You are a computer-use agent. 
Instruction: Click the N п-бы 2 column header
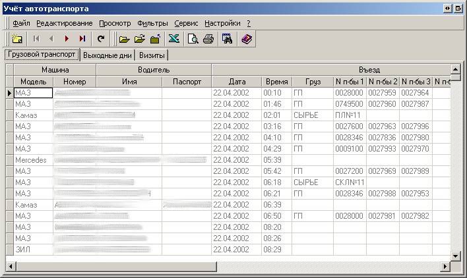(383, 82)
